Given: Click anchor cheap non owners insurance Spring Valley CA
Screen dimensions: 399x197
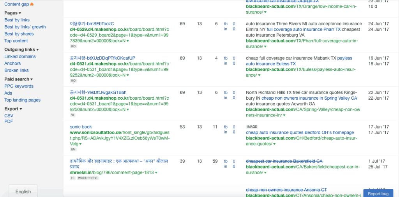Looking at the screenshot, I should click(x=309, y=98).
